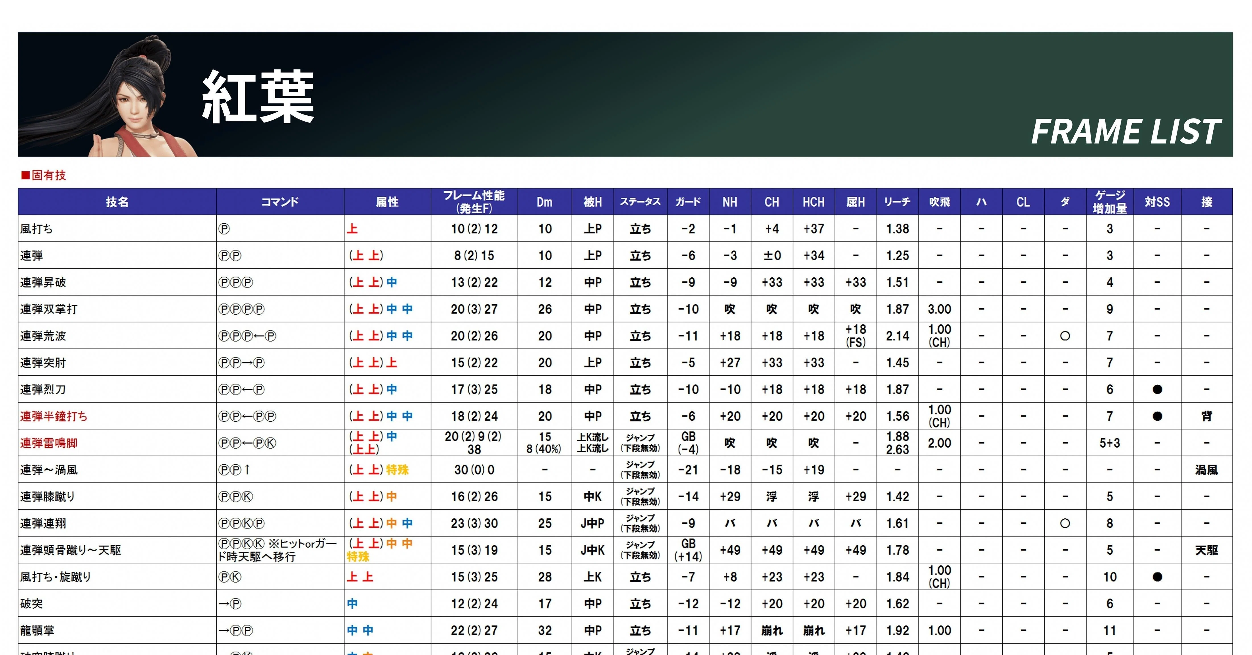Select the ステータス column header
The image size is (1252, 655).
[x=640, y=202]
